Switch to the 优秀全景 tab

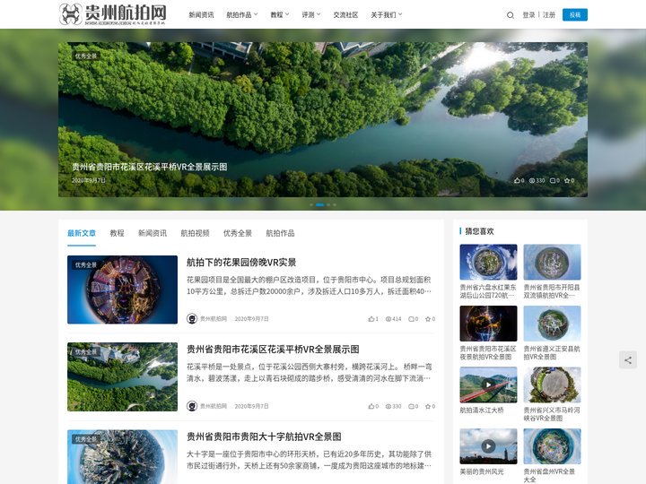237,233
